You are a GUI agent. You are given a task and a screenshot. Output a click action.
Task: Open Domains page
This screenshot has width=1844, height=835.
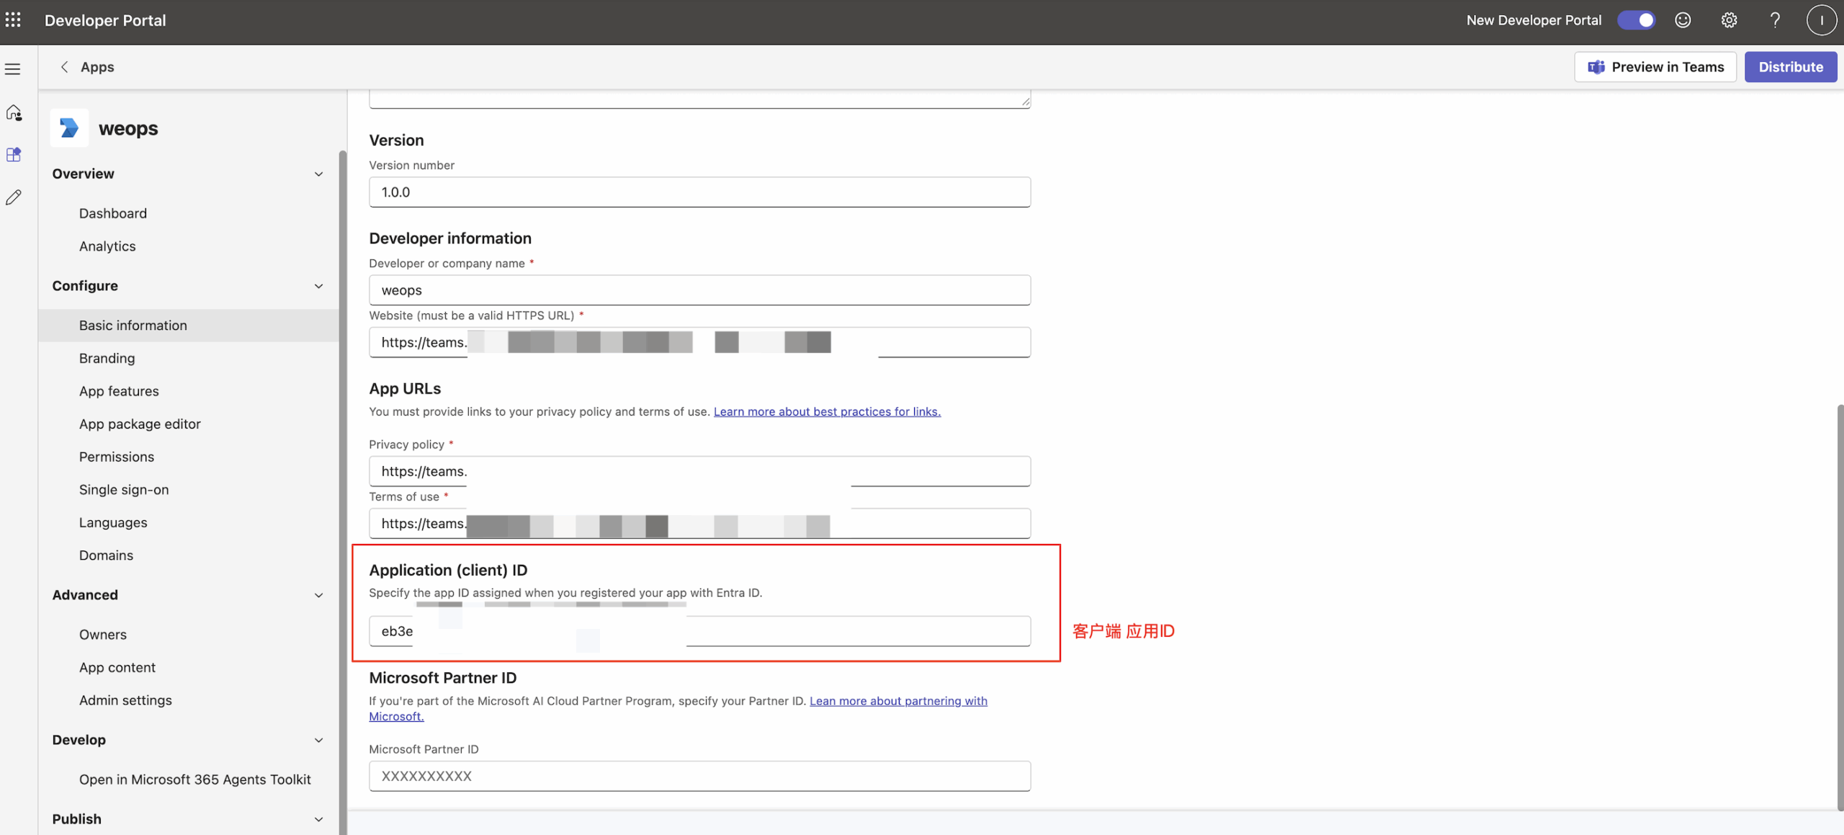click(106, 555)
